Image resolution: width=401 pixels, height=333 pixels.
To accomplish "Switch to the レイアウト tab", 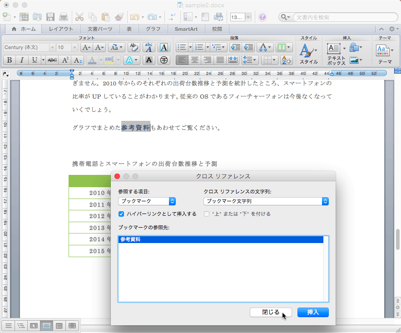I will tap(61, 29).
